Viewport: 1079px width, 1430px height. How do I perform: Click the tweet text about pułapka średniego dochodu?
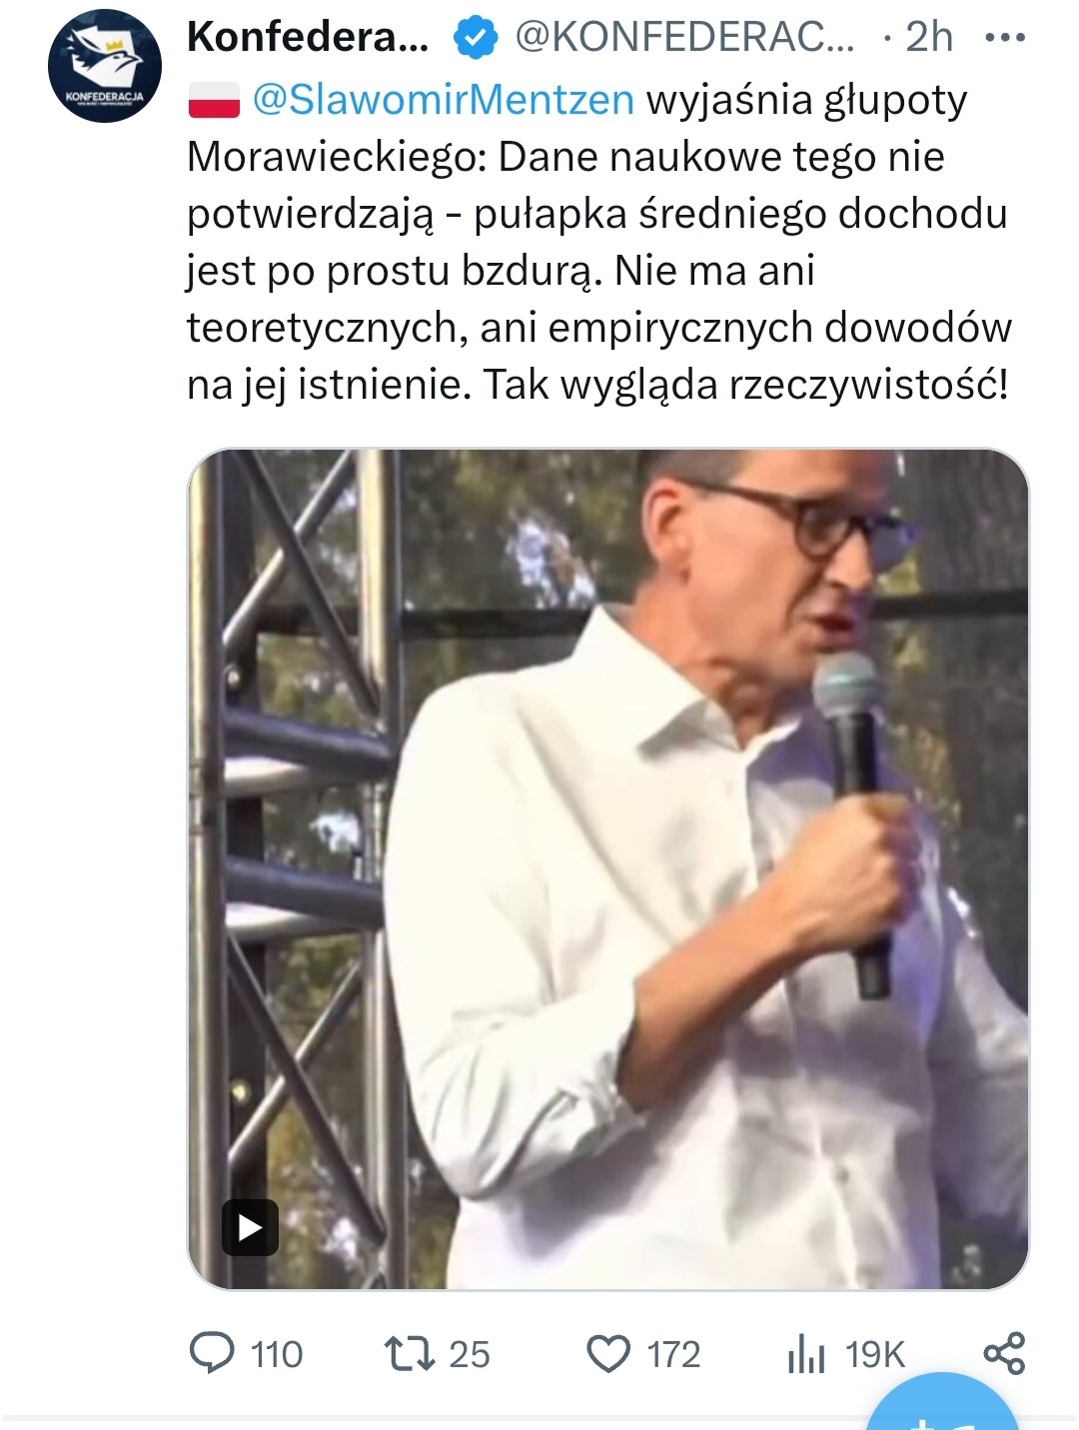coord(599,242)
